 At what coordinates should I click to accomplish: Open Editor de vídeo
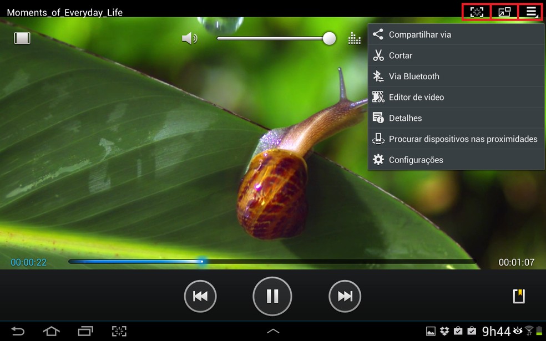pyautogui.click(x=456, y=97)
